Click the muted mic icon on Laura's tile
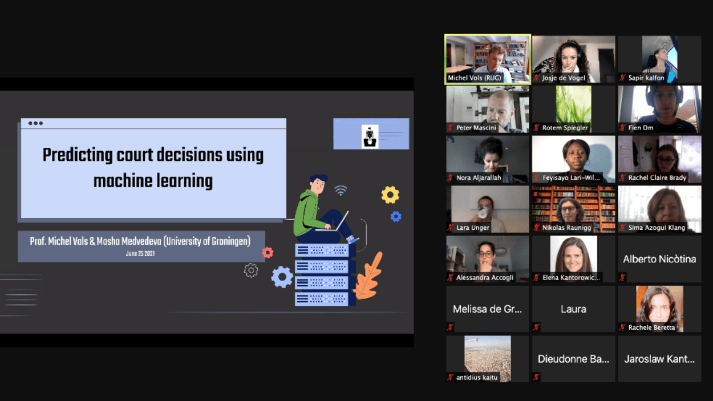 point(536,327)
